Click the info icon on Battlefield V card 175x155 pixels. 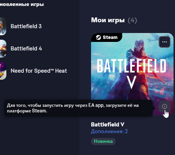[165, 106]
